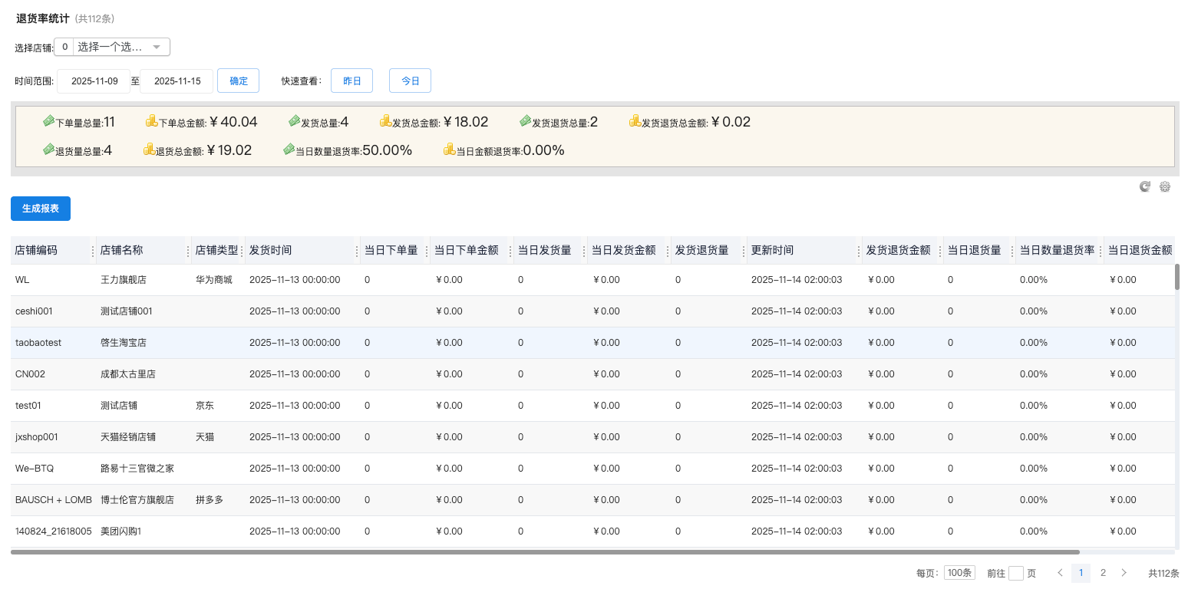Click the table's horizontal scrollbar
Viewport: 1188px width, 589px height.
[545, 551]
